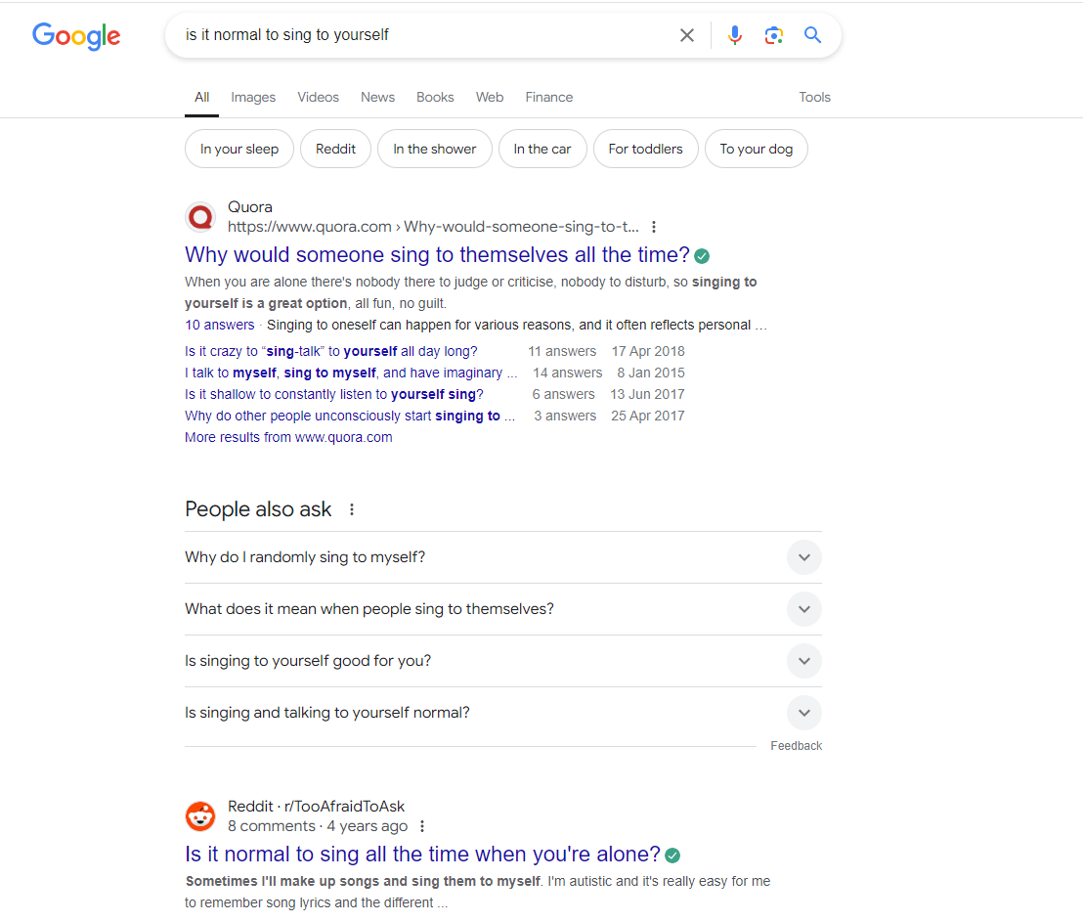Image resolution: width=1083 pixels, height=922 pixels.
Task: Click green verified checkmark next to Quora title
Action: coord(702,256)
